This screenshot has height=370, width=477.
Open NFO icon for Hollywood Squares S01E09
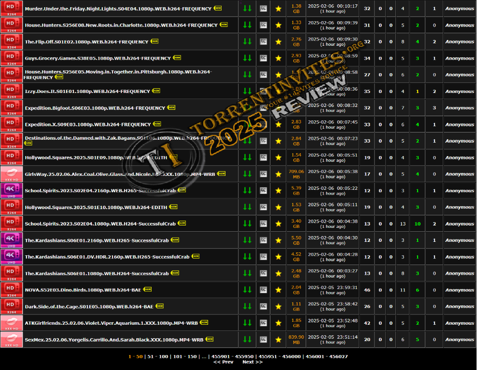263,158
